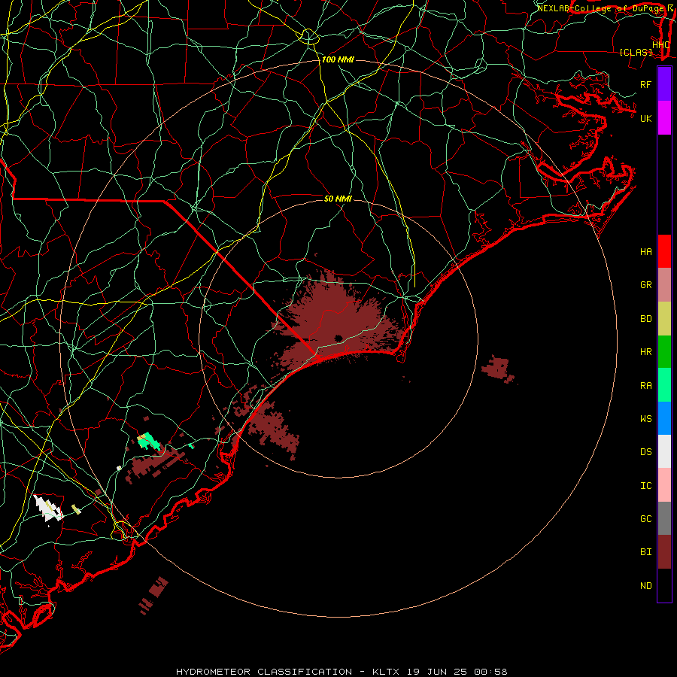
Task: Select the WS legend label
Action: click(x=645, y=418)
